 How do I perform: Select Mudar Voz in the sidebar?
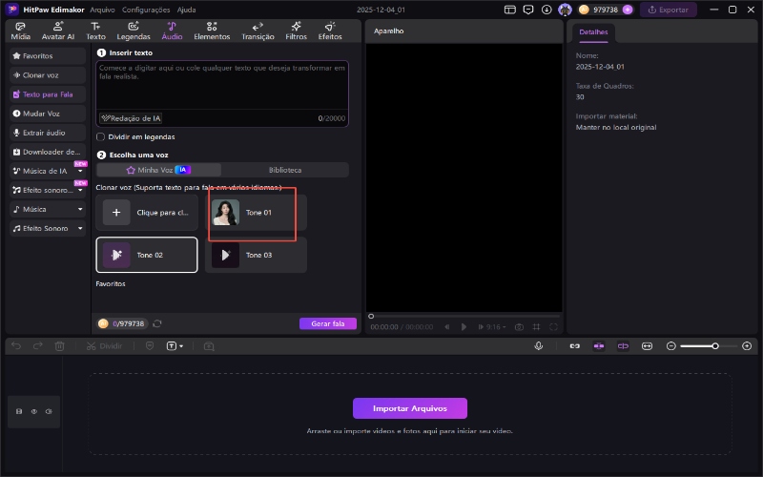(x=48, y=114)
